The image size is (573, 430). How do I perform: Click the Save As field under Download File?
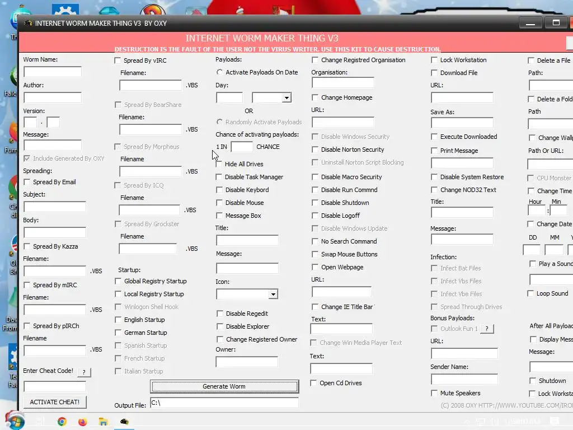pos(462,123)
